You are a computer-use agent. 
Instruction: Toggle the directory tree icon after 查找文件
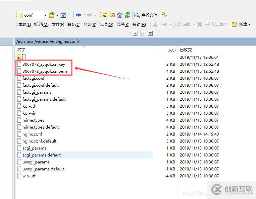(x=165, y=15)
